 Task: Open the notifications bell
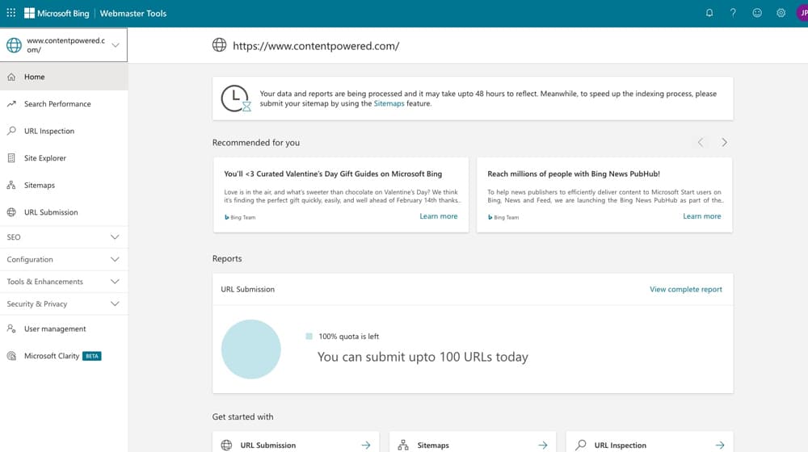pos(709,13)
